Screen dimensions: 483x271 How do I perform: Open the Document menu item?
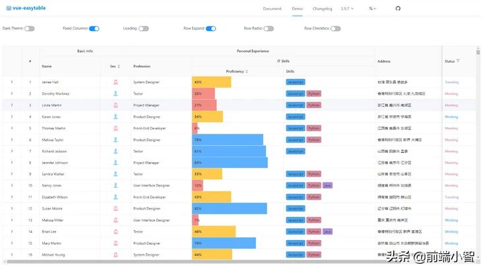(x=272, y=9)
